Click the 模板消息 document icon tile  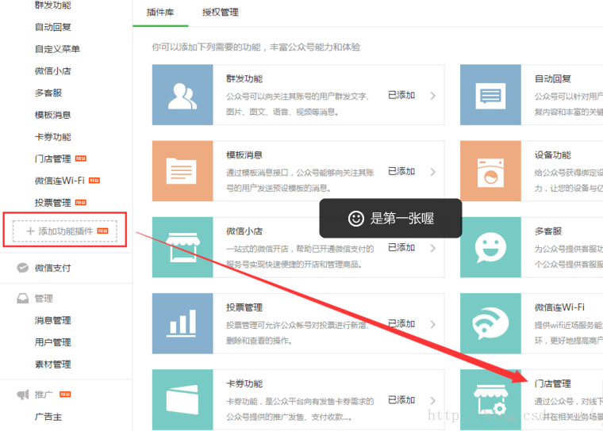182,171
